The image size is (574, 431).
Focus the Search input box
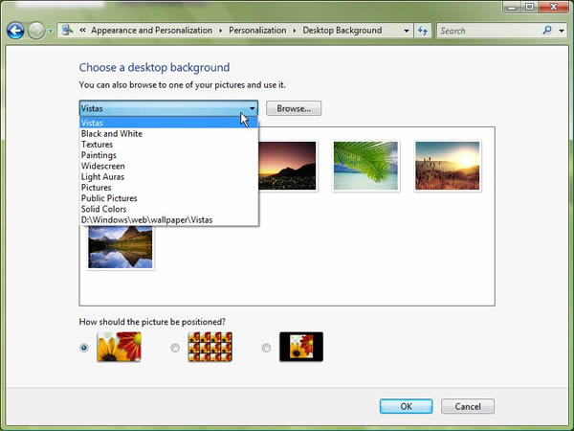point(490,31)
